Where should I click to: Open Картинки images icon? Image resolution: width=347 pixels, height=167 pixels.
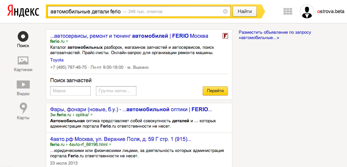[23, 60]
